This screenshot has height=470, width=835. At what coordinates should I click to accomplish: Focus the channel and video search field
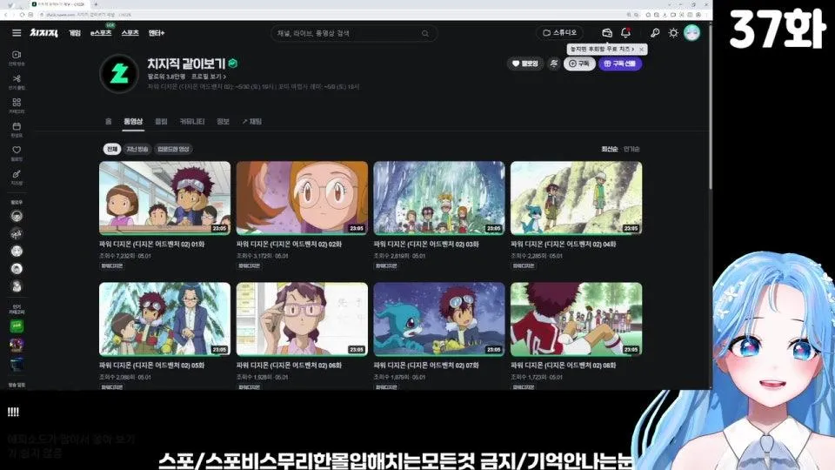(354, 33)
